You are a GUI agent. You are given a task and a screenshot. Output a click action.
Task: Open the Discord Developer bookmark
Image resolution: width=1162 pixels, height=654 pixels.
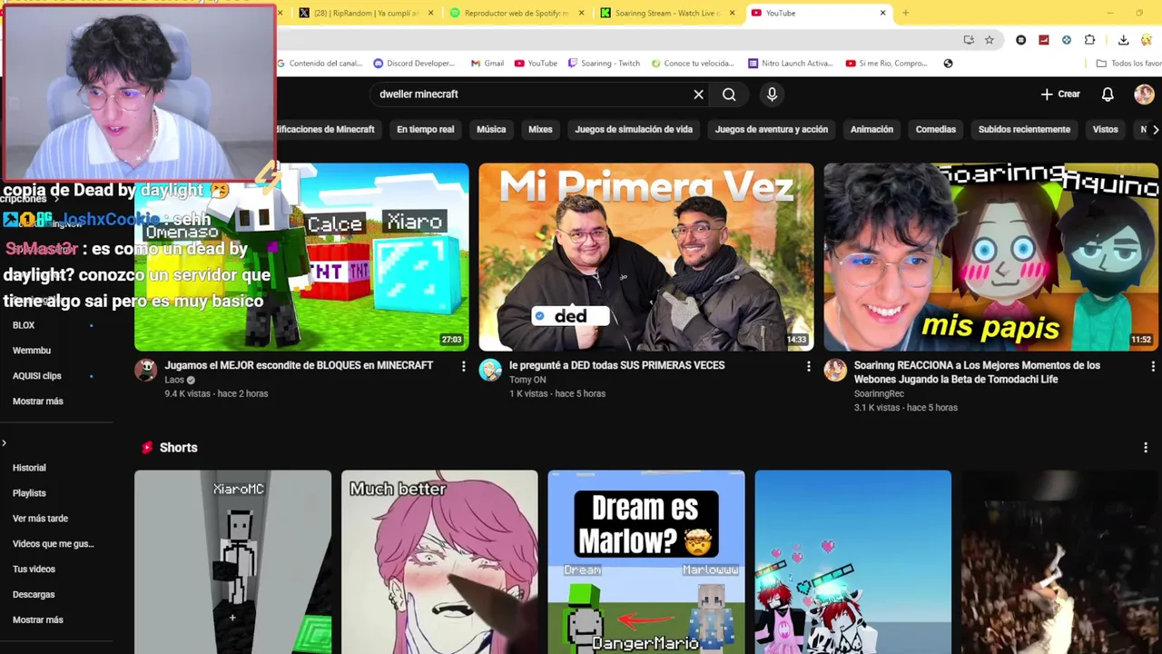click(414, 64)
